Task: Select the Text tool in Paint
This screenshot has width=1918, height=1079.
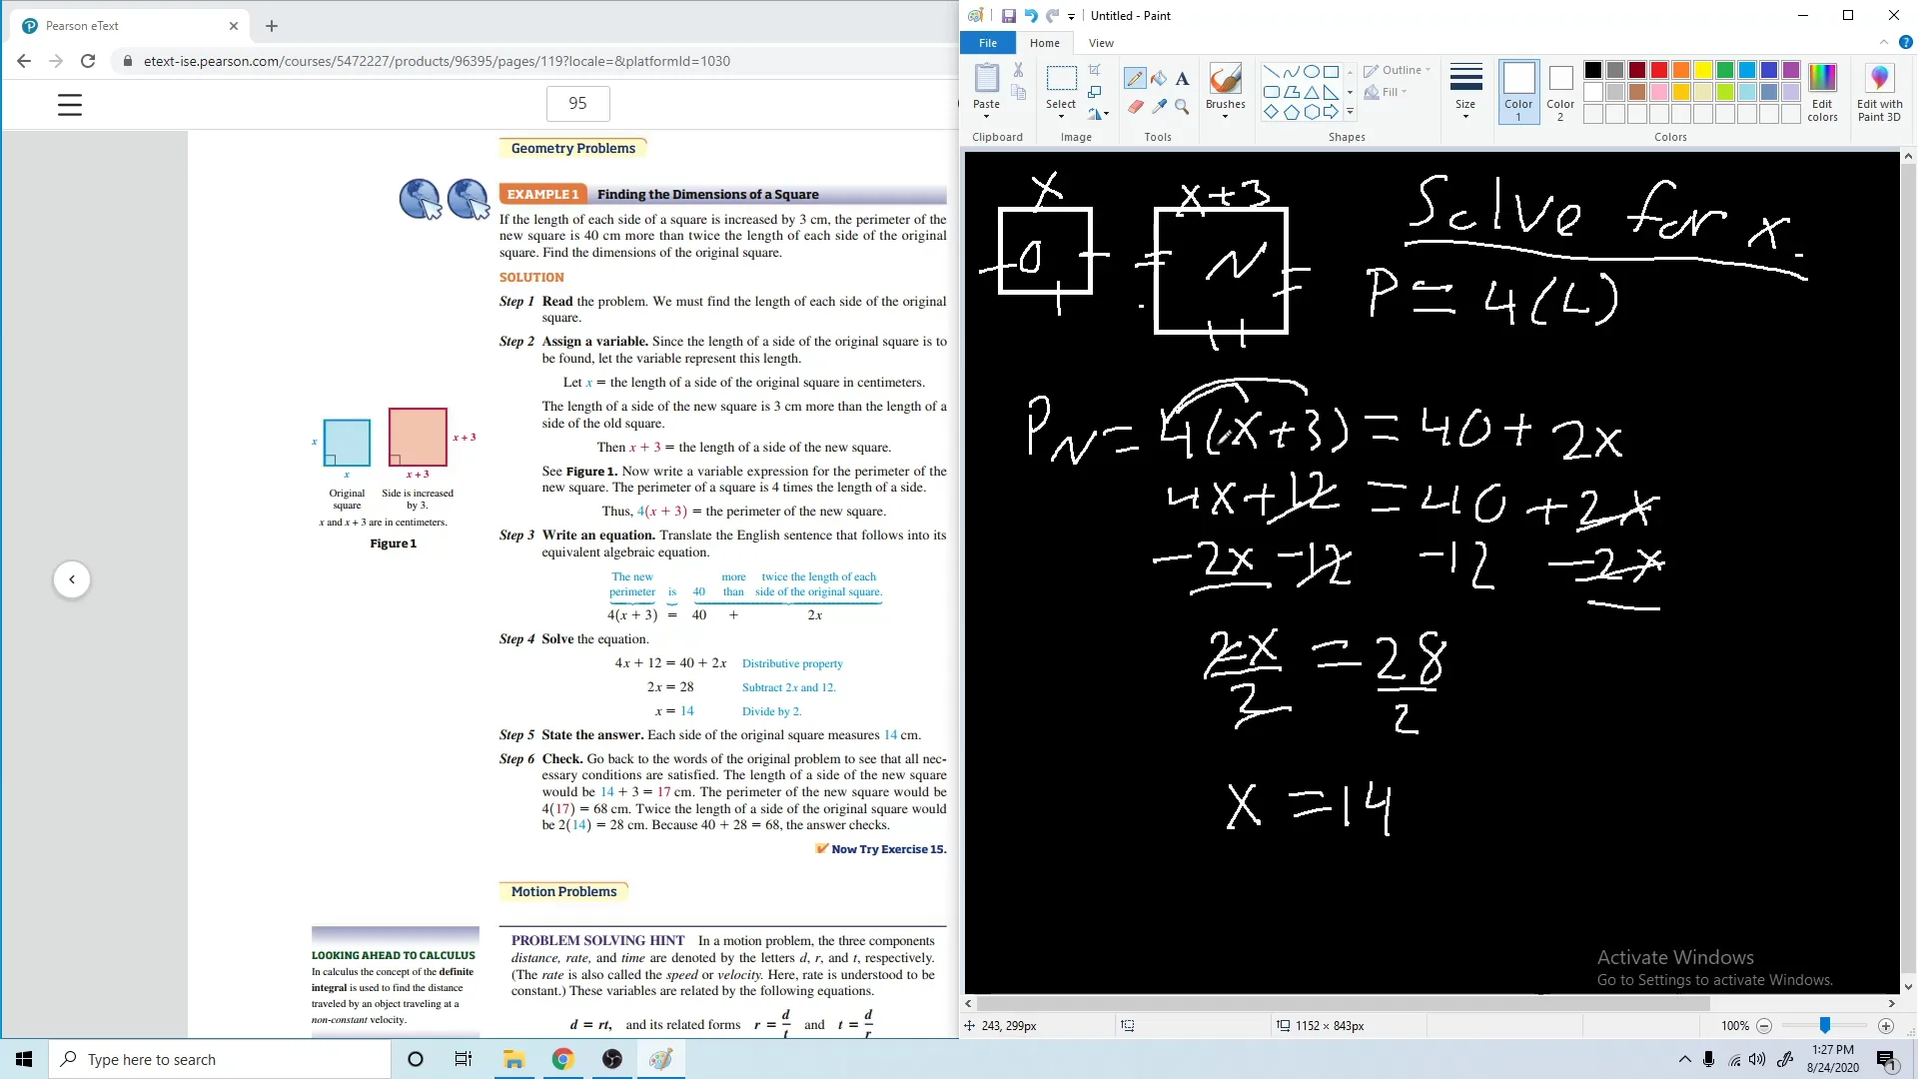Action: point(1182,78)
